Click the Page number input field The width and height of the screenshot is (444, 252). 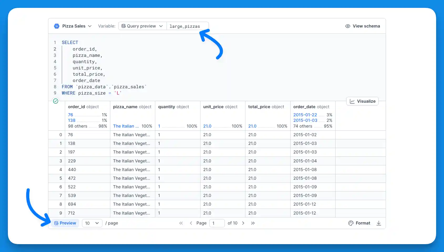tap(217, 223)
